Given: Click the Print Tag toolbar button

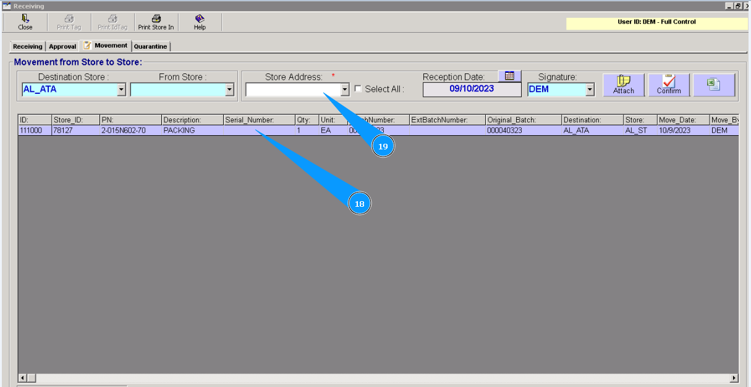Looking at the screenshot, I should coord(69,22).
